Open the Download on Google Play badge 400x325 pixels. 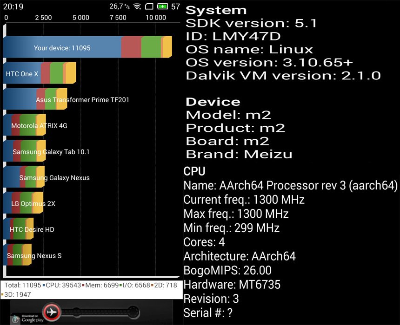(x=33, y=318)
